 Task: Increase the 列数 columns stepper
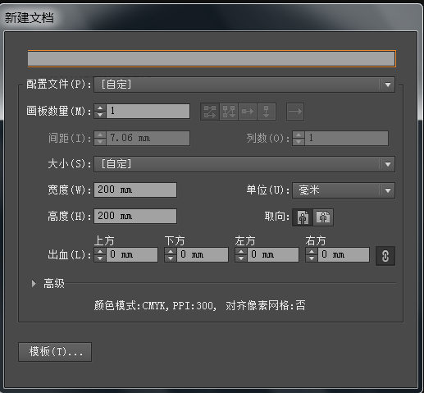pos(299,135)
